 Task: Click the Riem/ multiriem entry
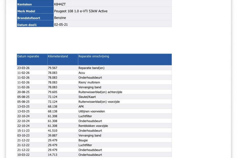tap(89, 83)
